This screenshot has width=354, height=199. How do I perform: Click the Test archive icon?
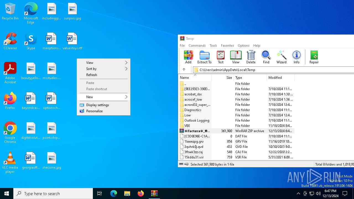221,57
